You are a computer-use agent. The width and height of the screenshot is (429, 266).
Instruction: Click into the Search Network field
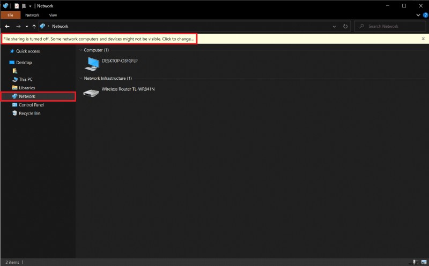(390, 26)
